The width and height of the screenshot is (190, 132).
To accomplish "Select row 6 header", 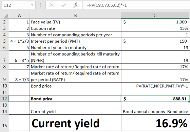I will coord(4,47).
